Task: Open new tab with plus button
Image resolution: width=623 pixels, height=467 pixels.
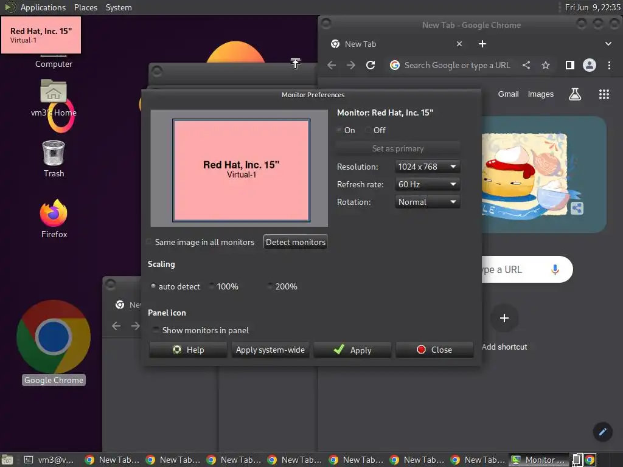Action: (482, 44)
